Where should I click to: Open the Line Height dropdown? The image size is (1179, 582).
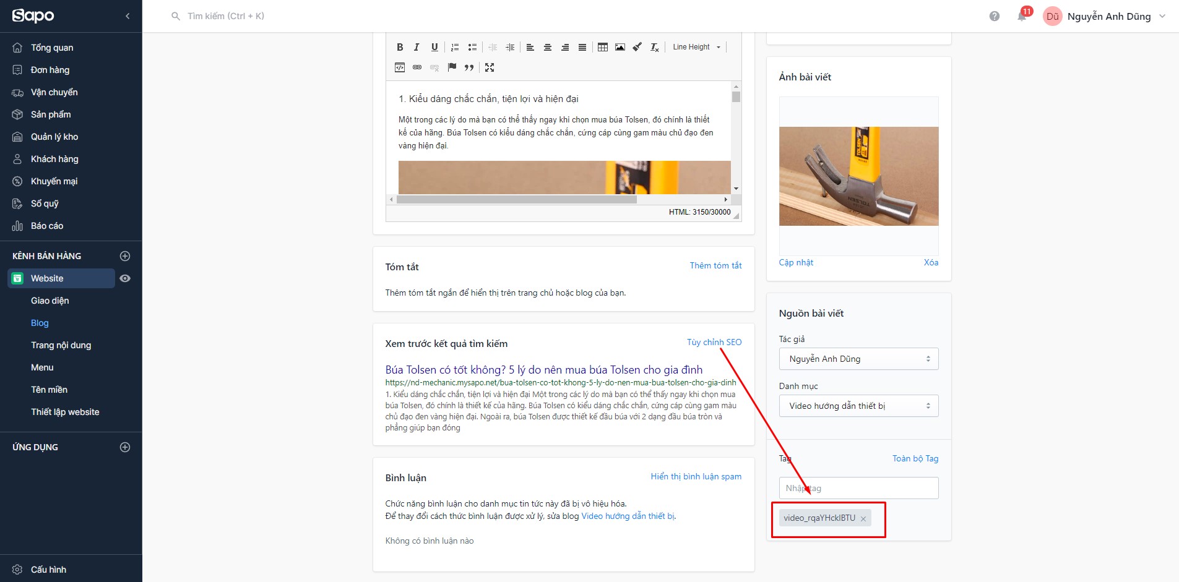point(697,47)
